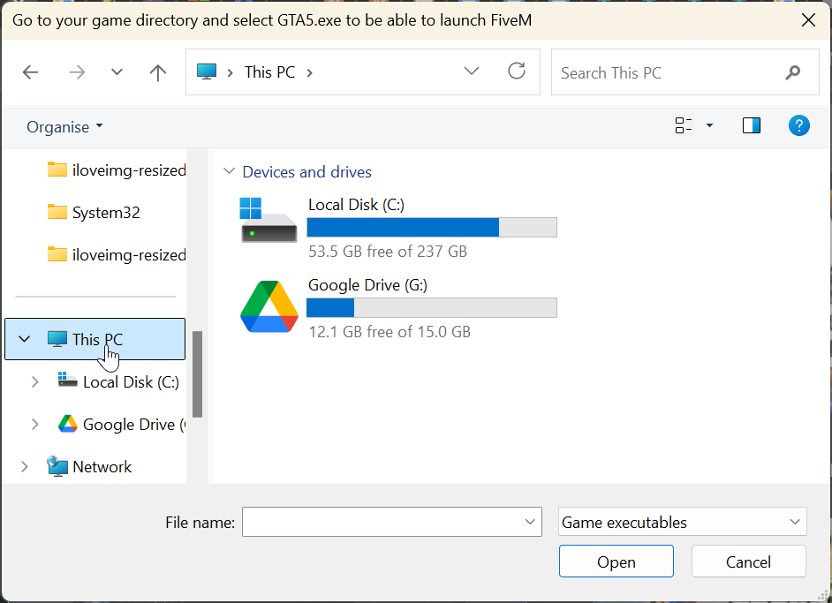832x603 pixels.
Task: Expand the Network tree node
Action: tap(25, 467)
